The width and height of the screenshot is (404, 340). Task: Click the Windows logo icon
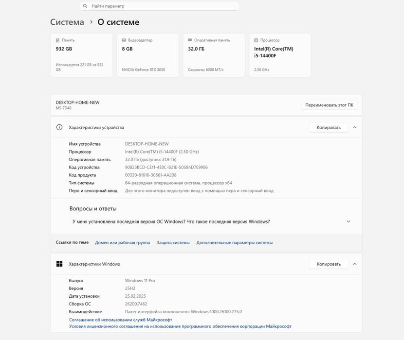[59, 264]
